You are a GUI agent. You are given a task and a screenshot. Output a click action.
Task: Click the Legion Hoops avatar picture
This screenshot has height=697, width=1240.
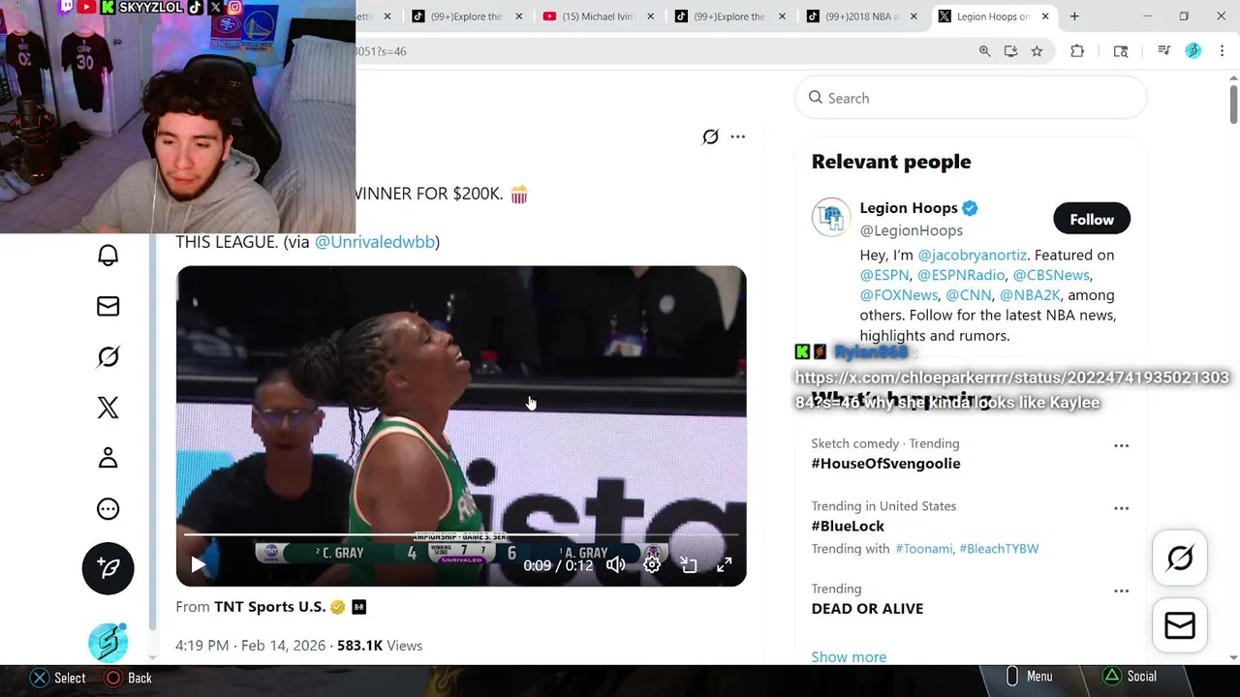coord(830,218)
